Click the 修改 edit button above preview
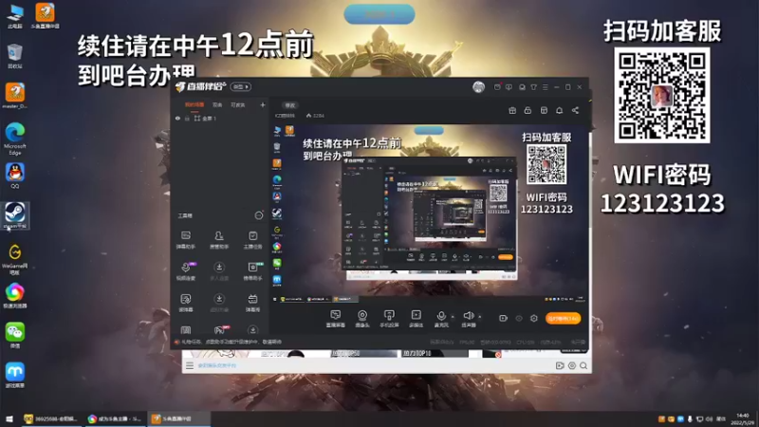The image size is (759, 427). 289,105
